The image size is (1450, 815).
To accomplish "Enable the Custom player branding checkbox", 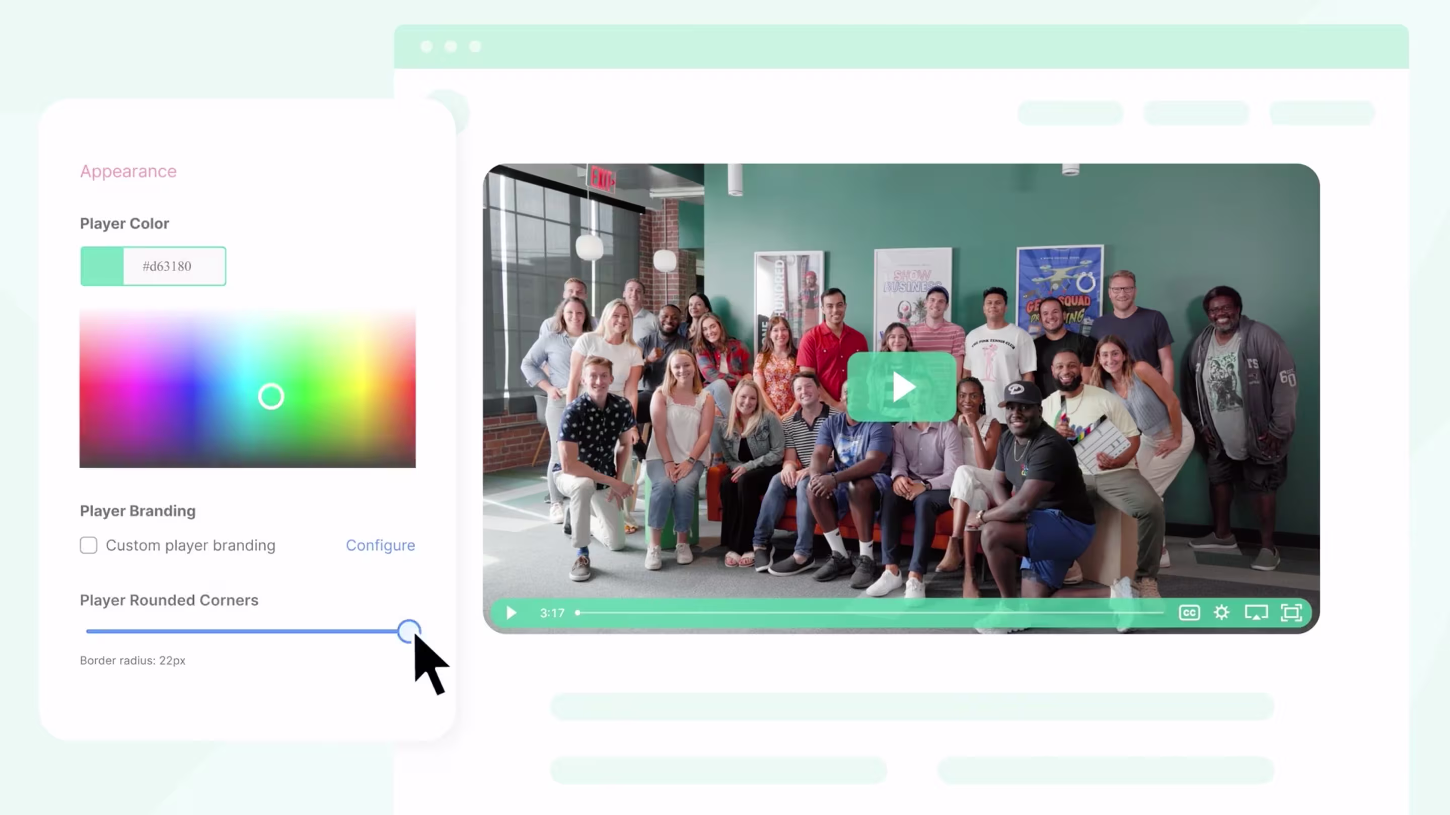I will (x=89, y=545).
